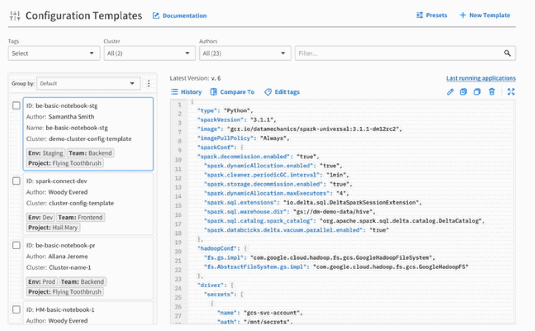Click Author Samantha Smith text
This screenshot has width=535, height=331.
point(60,117)
